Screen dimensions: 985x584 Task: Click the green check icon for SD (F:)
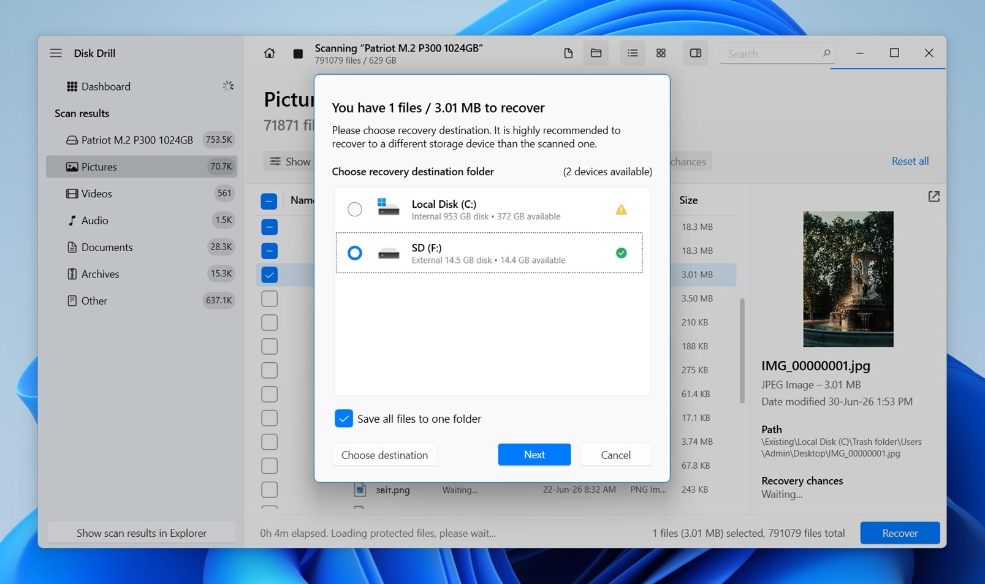tap(621, 252)
